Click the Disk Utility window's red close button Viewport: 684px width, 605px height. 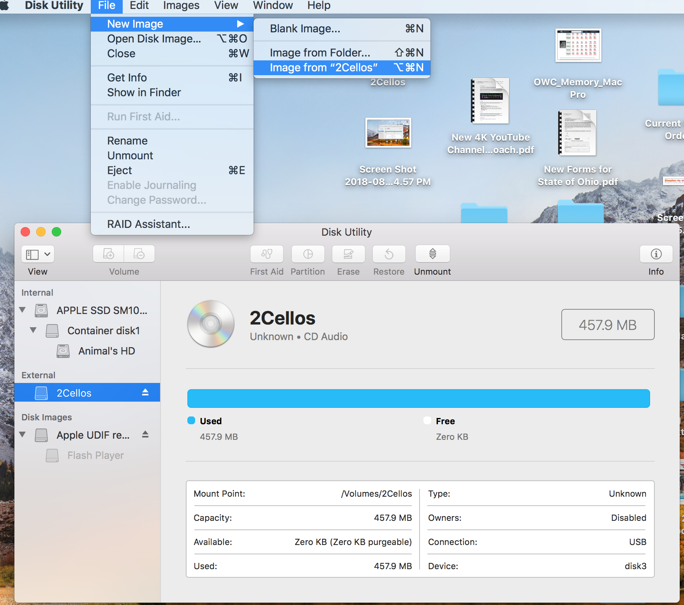coord(25,232)
